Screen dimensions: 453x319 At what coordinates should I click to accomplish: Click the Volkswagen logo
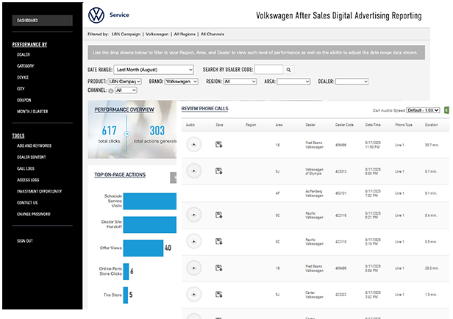coord(96,15)
